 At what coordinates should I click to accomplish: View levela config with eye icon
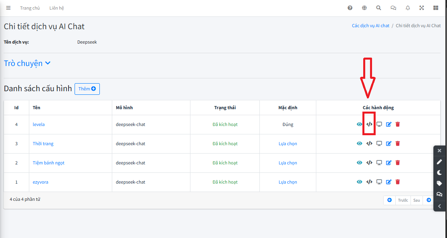(360, 124)
